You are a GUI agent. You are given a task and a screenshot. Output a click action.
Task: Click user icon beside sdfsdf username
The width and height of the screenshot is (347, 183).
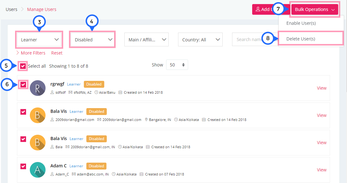[52, 92]
